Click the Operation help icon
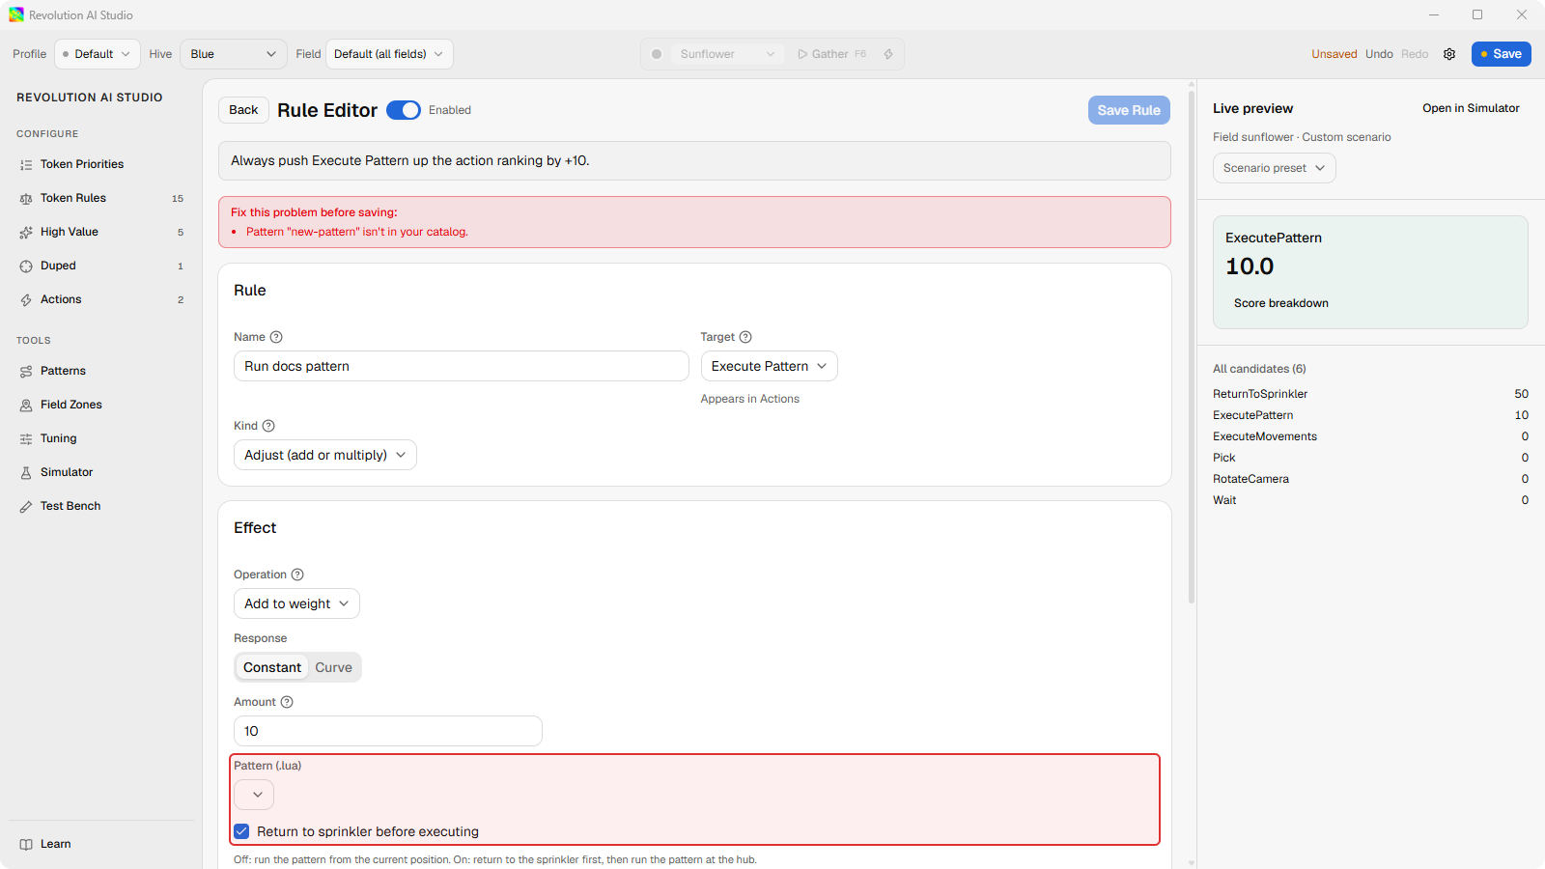This screenshot has width=1545, height=869. (297, 575)
